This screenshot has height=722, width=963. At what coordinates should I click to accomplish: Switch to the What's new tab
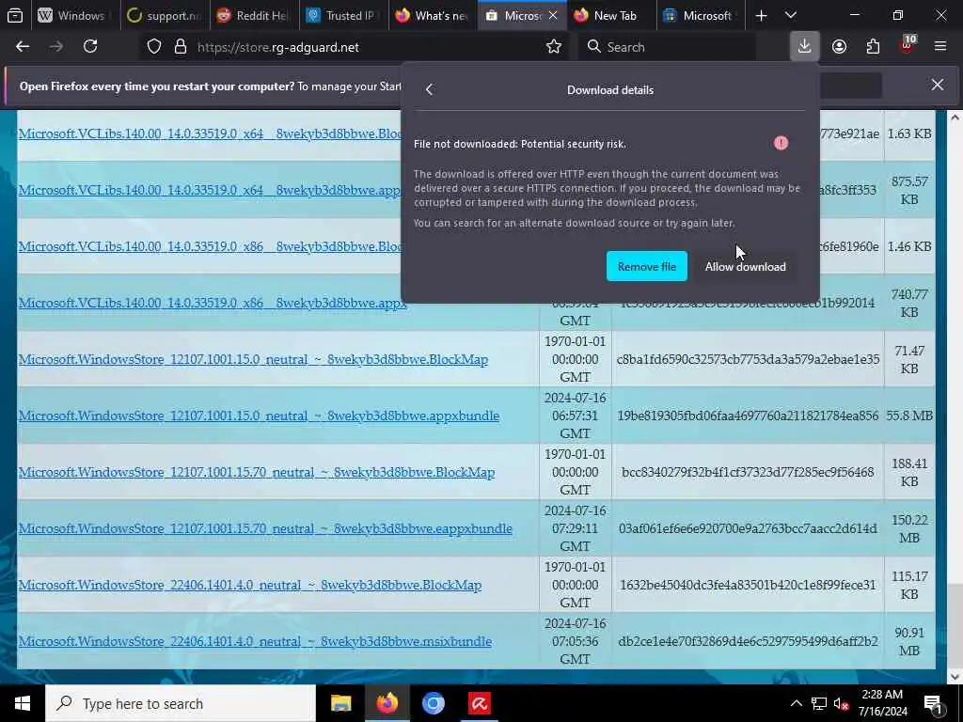point(433,15)
